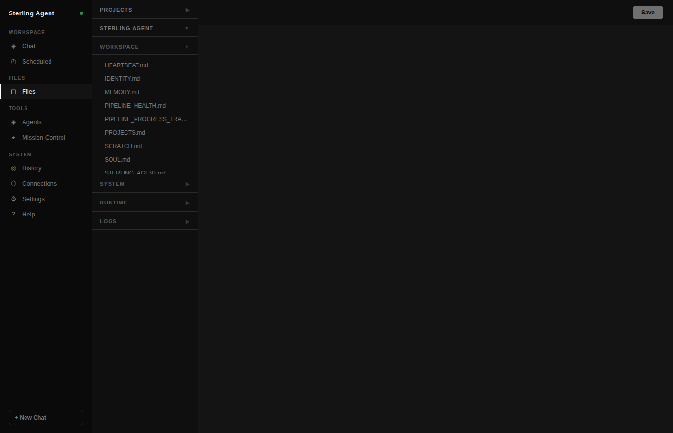The width and height of the screenshot is (673, 433).
Task: Click the Files square icon
Action: point(13,92)
